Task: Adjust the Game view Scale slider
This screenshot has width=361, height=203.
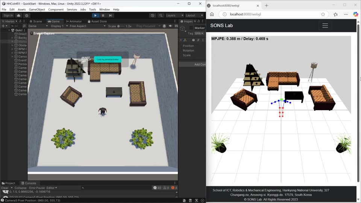Action: click(x=121, y=26)
